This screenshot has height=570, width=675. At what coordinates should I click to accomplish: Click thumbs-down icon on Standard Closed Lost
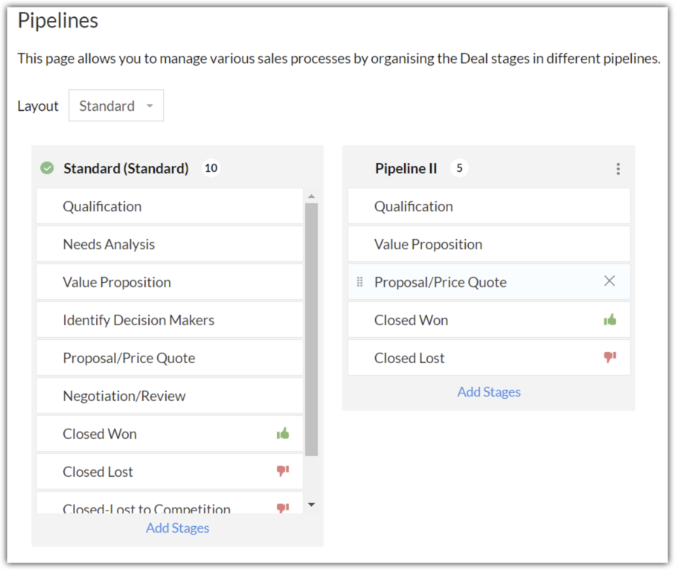tap(283, 471)
